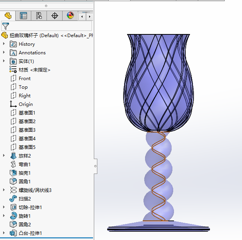This screenshot has width=242, height=240.
Task: Click the Right plane icon
Action: pos(13,95)
